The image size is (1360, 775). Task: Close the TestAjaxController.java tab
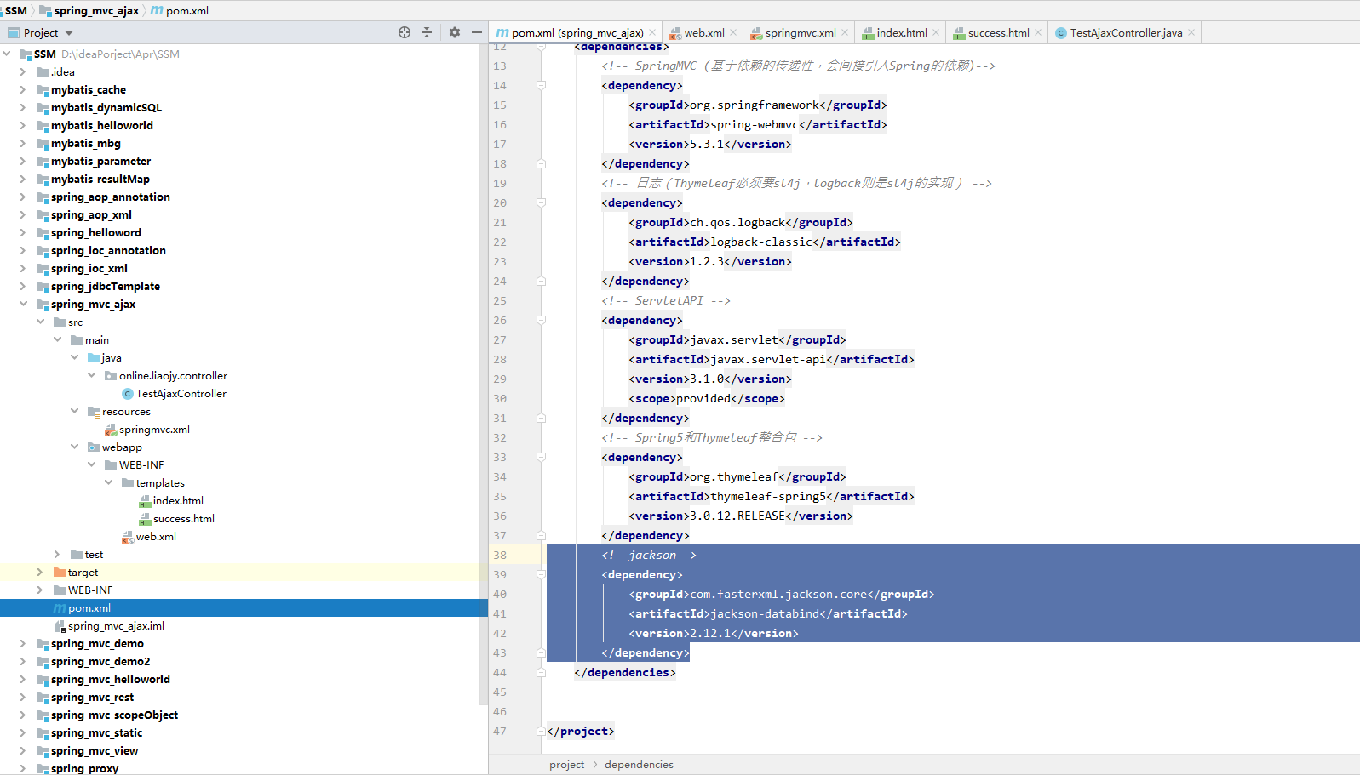(x=1191, y=33)
